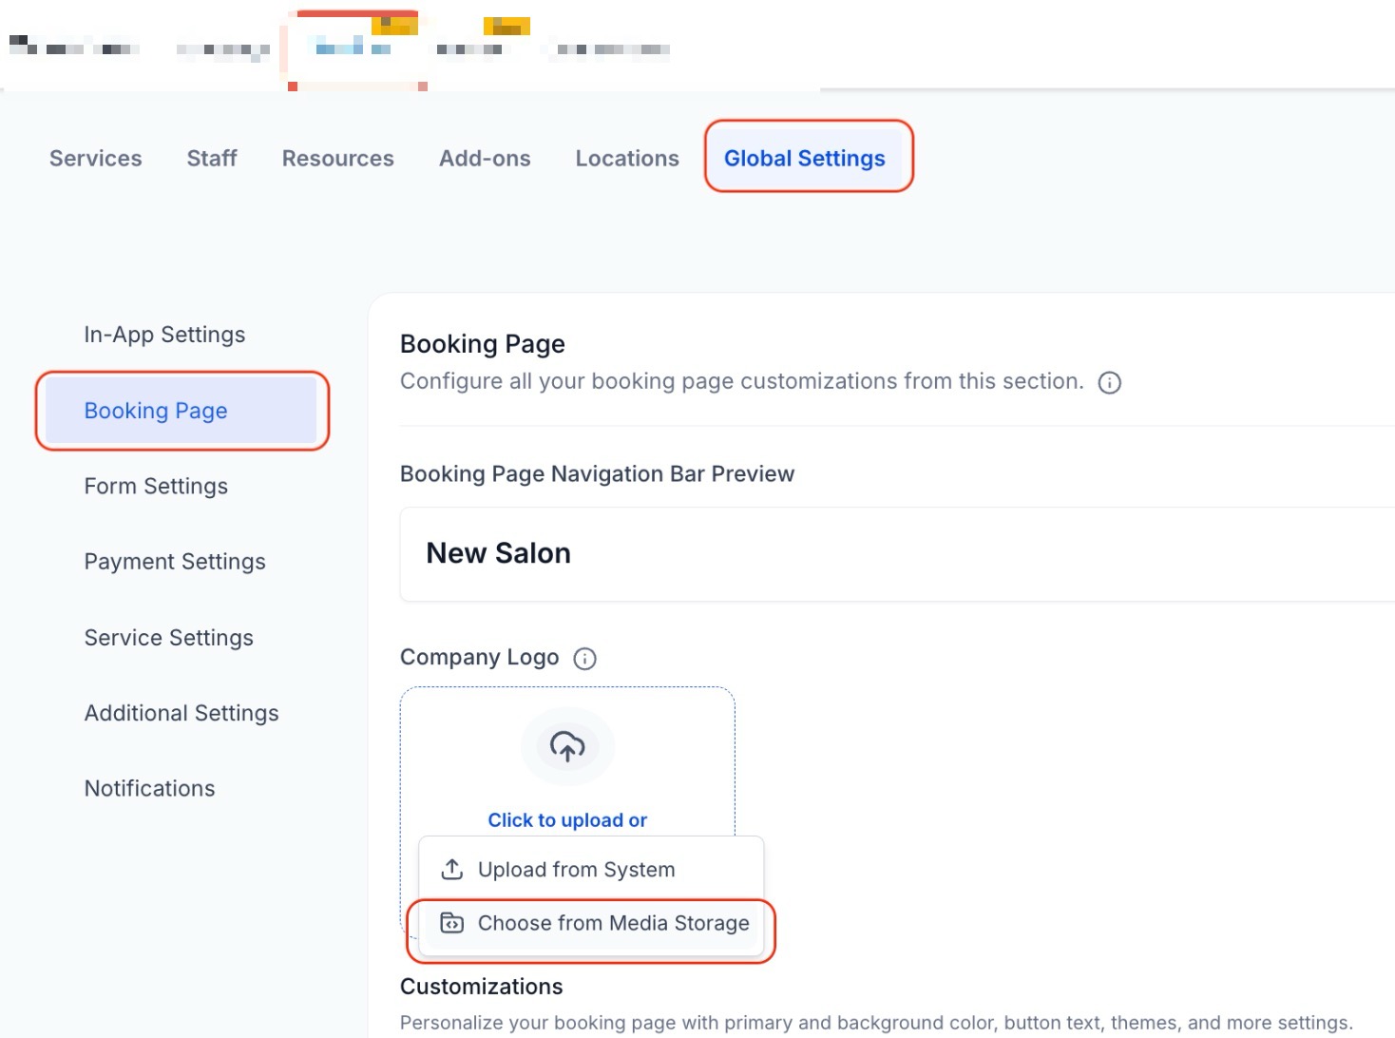This screenshot has height=1038, width=1395.
Task: Click the info icon next to Company Logo
Action: pyautogui.click(x=584, y=659)
